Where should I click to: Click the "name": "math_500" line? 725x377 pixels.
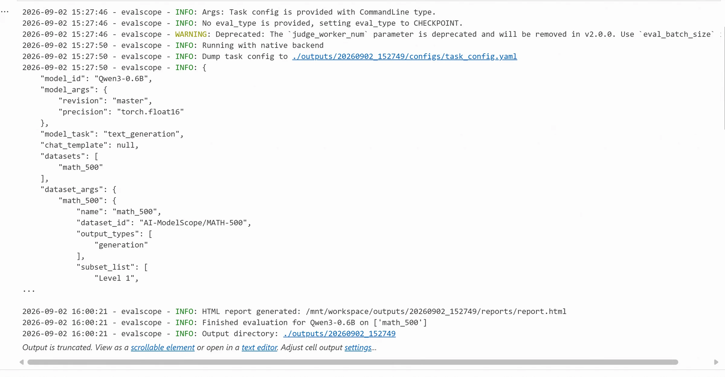pos(119,212)
